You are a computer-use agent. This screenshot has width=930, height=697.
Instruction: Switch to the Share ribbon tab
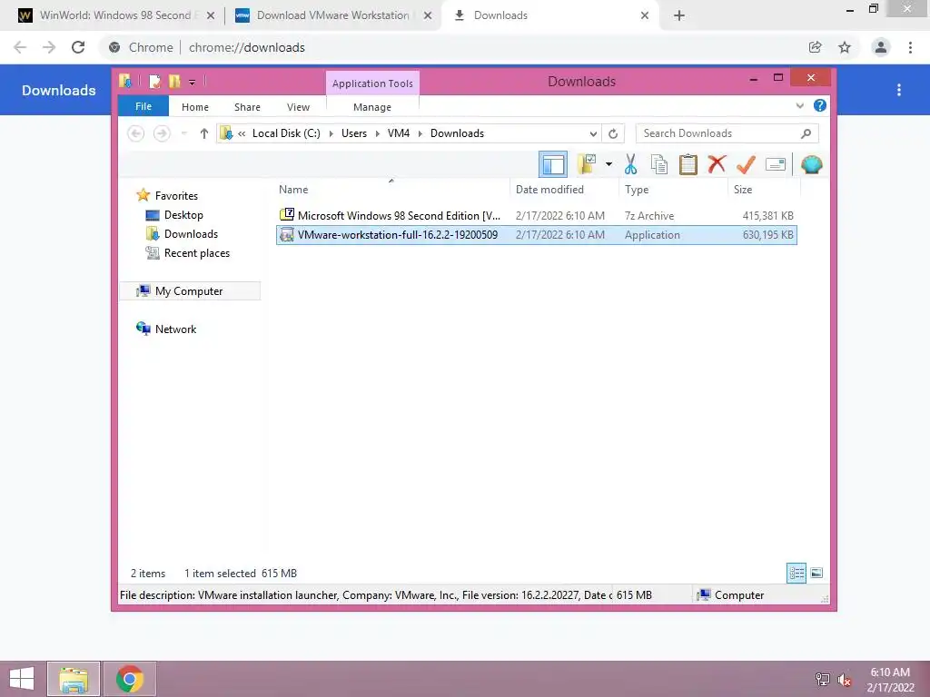247,107
